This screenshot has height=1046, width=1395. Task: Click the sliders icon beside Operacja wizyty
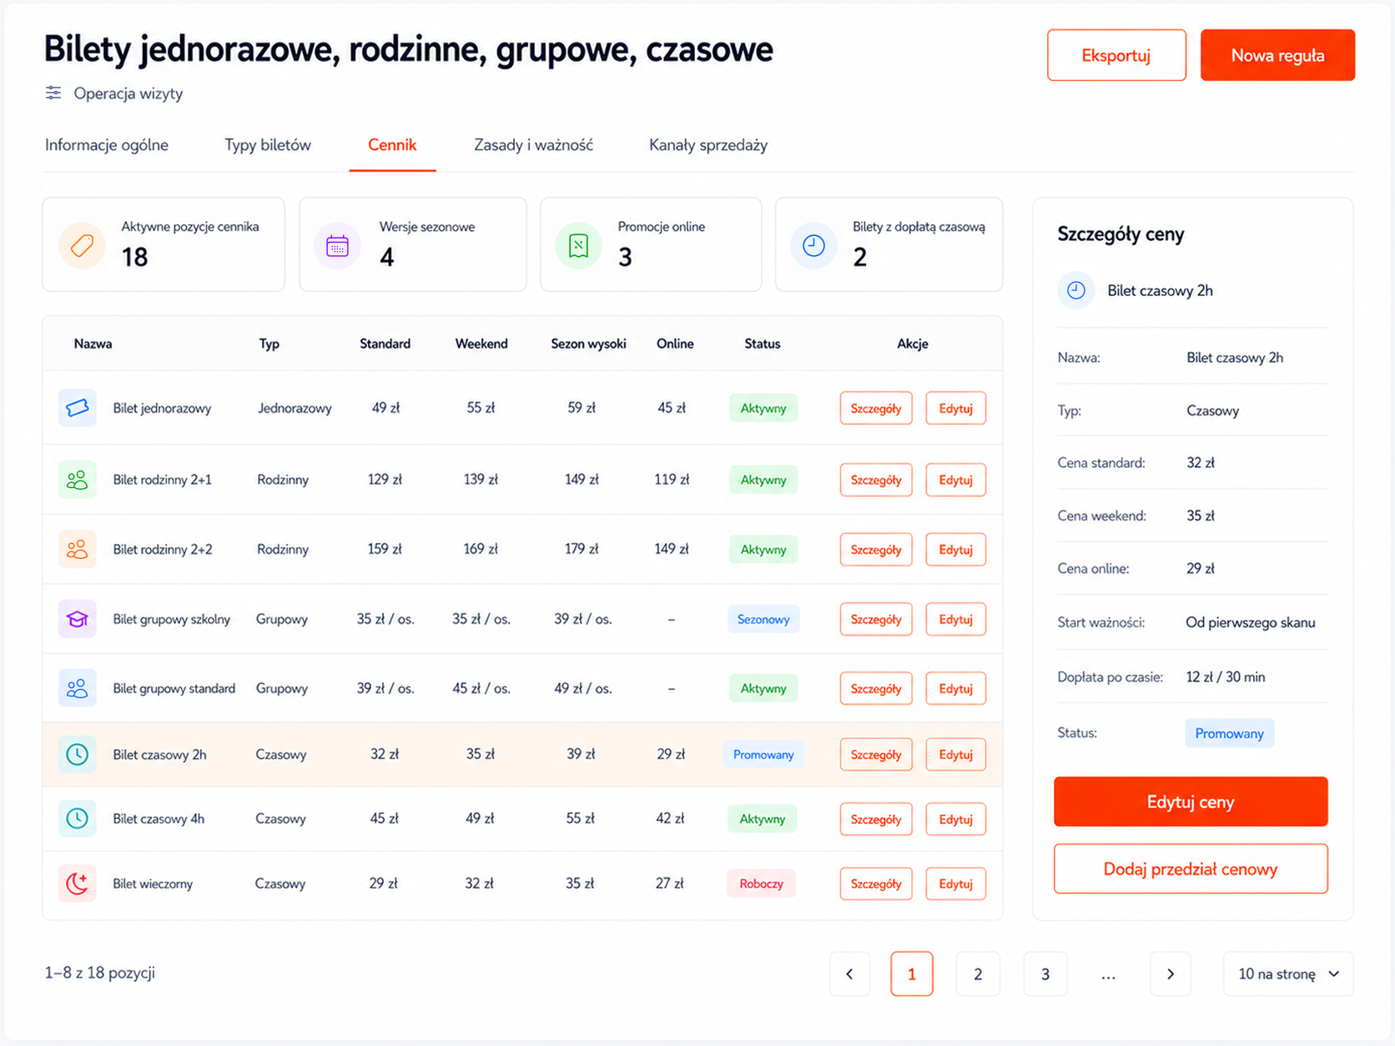pyautogui.click(x=53, y=93)
